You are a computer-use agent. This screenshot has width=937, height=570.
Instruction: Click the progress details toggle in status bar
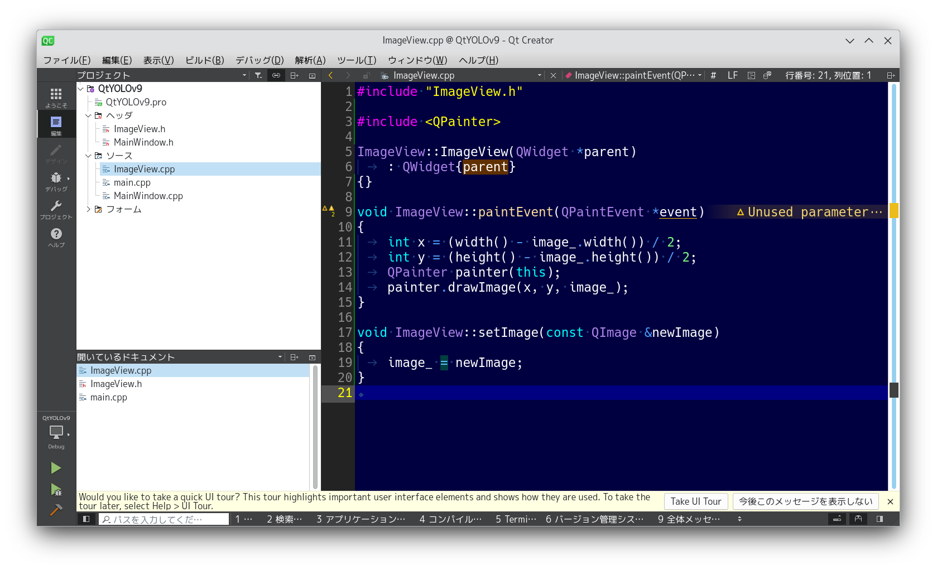coord(837,519)
